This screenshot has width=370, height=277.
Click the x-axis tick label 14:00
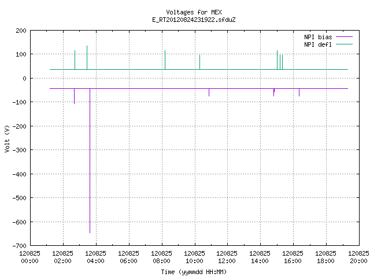260,261
